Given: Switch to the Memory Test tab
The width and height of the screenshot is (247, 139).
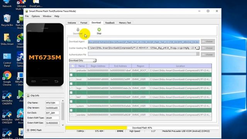Looking at the screenshot, I should [125, 23].
